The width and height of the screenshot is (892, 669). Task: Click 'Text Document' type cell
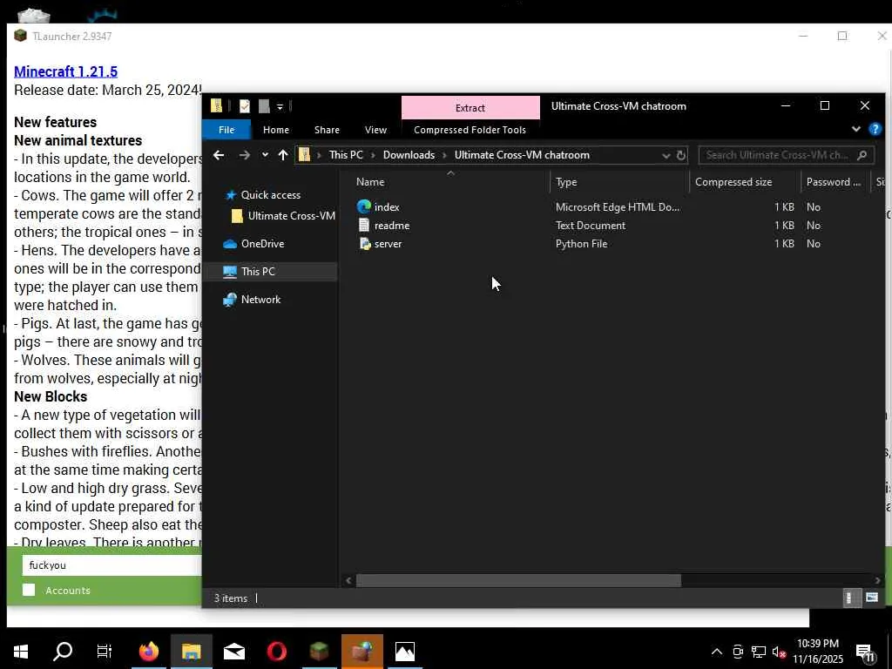590,226
